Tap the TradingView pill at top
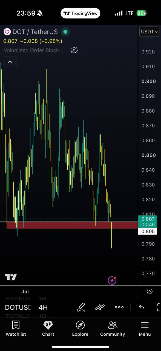The image size is (161, 351). 81,13
